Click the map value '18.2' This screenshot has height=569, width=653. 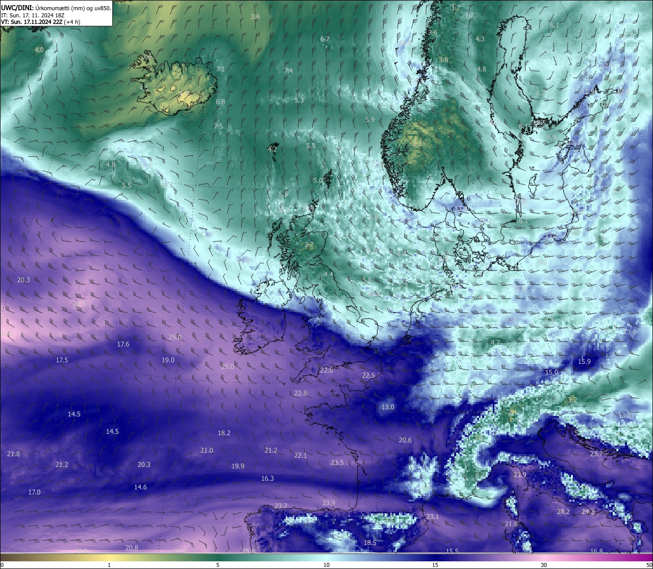224,433
